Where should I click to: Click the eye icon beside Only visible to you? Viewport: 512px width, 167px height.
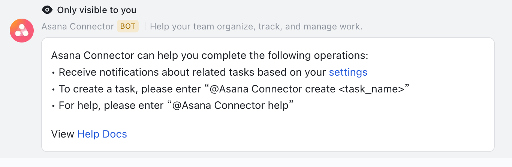[47, 10]
